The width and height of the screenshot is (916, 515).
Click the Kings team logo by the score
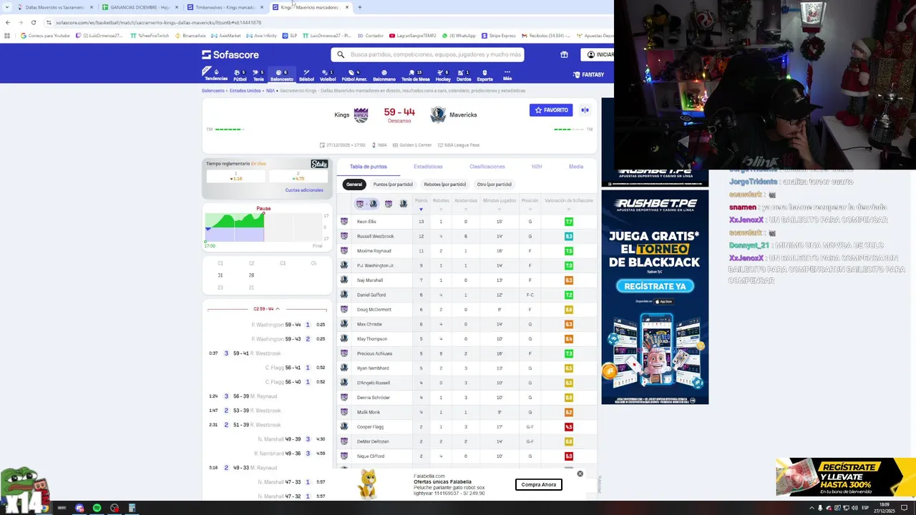click(x=361, y=114)
